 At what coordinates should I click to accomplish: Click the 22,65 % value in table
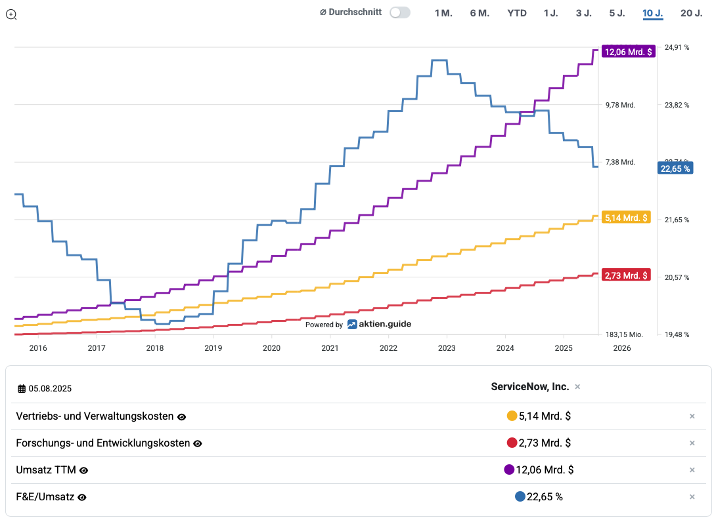pyautogui.click(x=545, y=497)
